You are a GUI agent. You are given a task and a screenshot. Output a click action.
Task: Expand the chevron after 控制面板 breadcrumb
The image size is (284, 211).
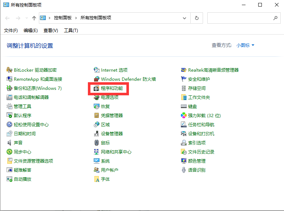tap(76, 18)
